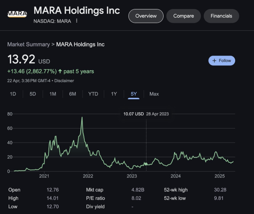Click the 2024 label on chart axis
Screen dimensions: 254x214
(x=175, y=176)
